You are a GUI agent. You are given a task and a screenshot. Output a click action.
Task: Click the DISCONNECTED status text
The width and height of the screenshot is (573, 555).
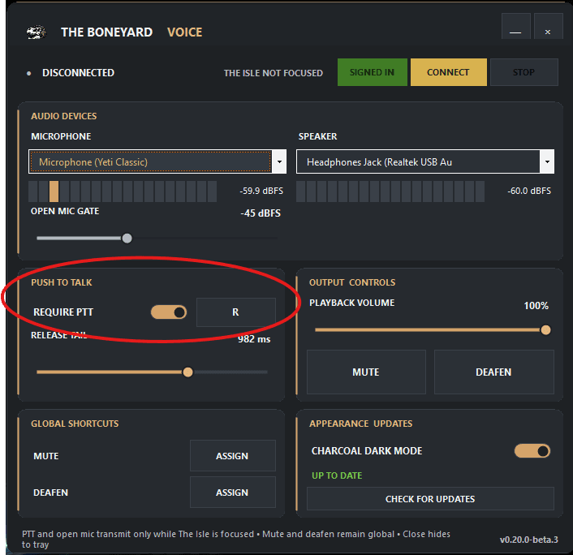[78, 73]
